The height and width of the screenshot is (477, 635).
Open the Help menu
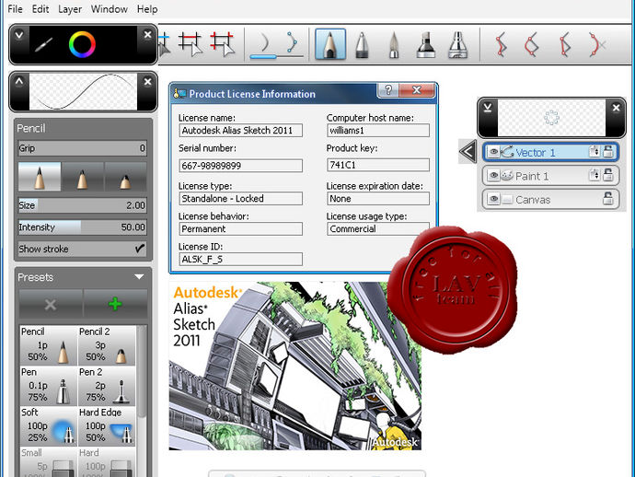pos(147,9)
